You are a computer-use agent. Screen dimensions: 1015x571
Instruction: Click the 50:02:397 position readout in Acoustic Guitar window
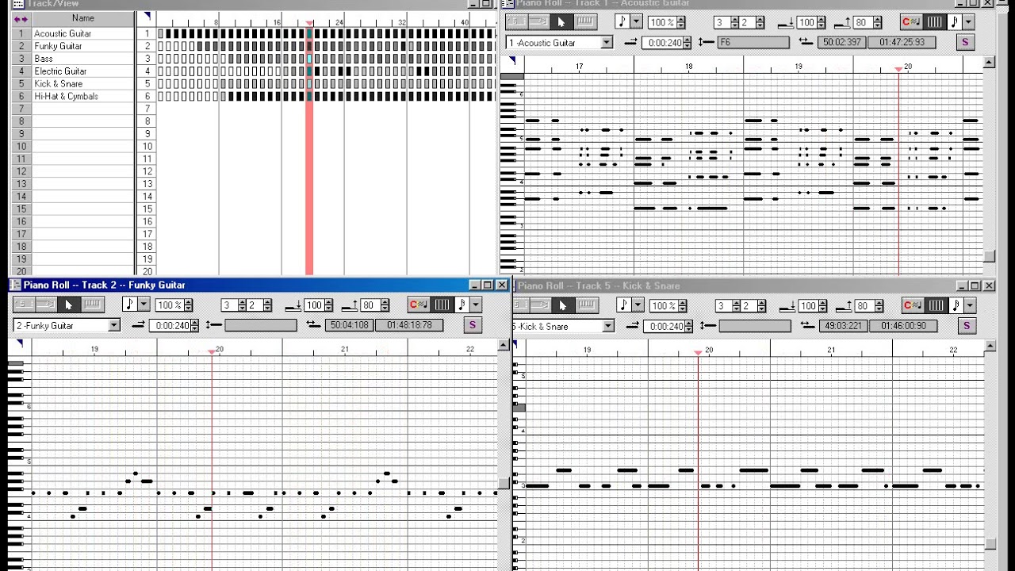tap(841, 42)
